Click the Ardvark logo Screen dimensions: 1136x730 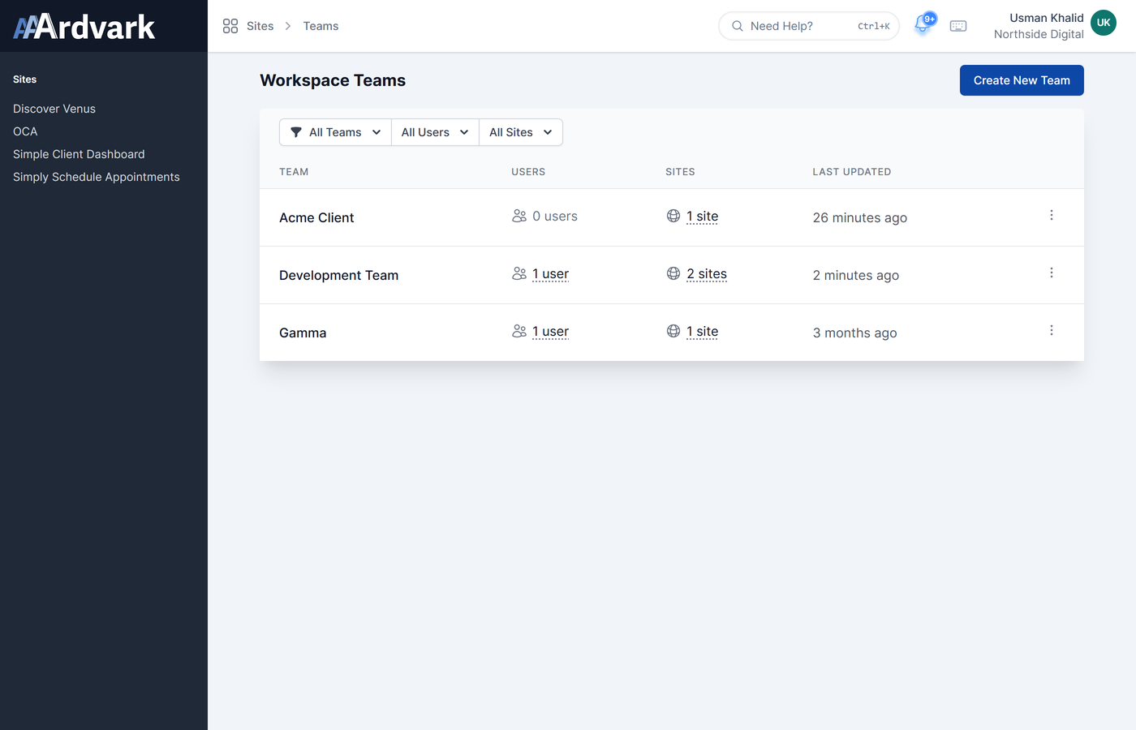84,27
